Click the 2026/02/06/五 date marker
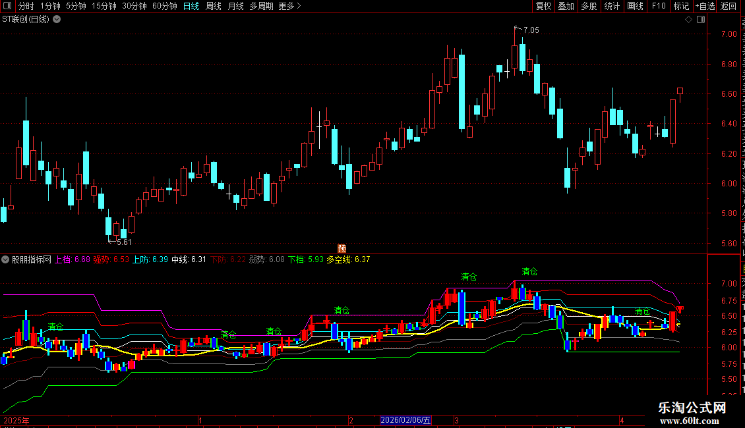Screen dimensions: 745x428 click(405, 420)
